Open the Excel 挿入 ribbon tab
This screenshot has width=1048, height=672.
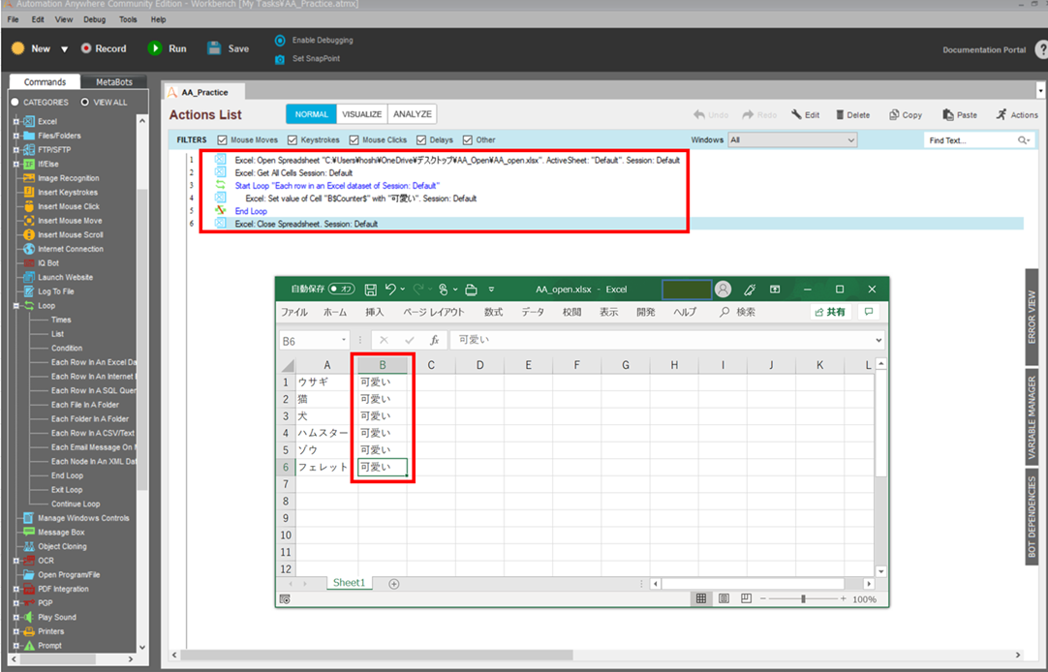click(374, 312)
